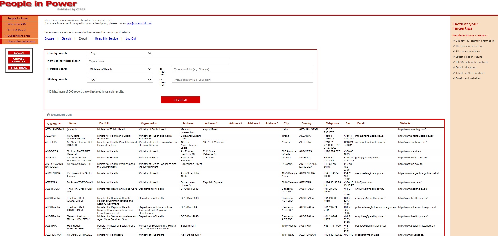The image size is (498, 236).
Task: Sort by the Portfolio column header
Action: point(105,123)
